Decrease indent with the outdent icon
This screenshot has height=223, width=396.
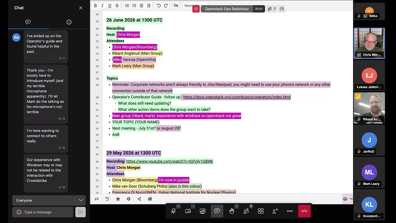149,6
